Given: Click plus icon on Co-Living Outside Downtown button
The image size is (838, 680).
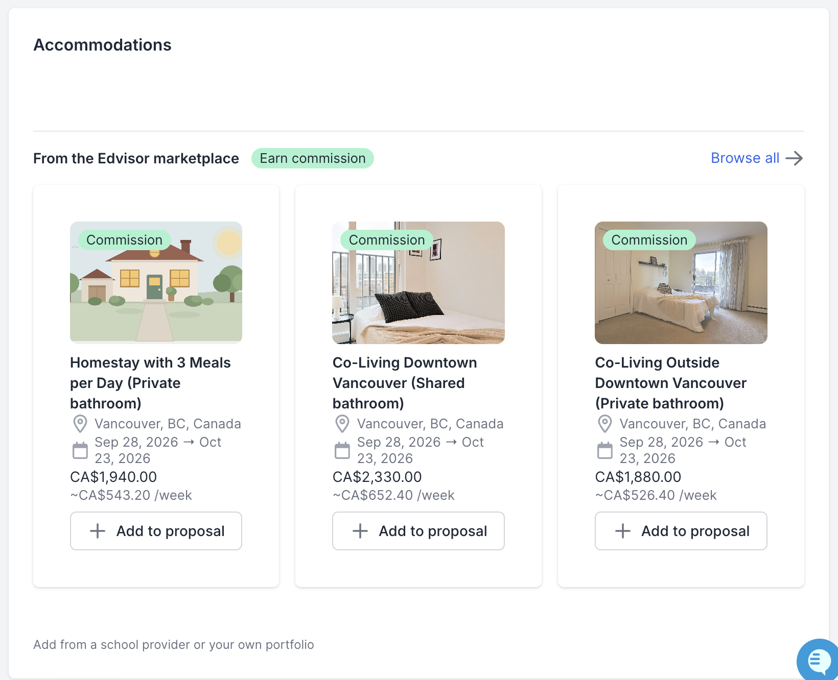Looking at the screenshot, I should coord(623,531).
